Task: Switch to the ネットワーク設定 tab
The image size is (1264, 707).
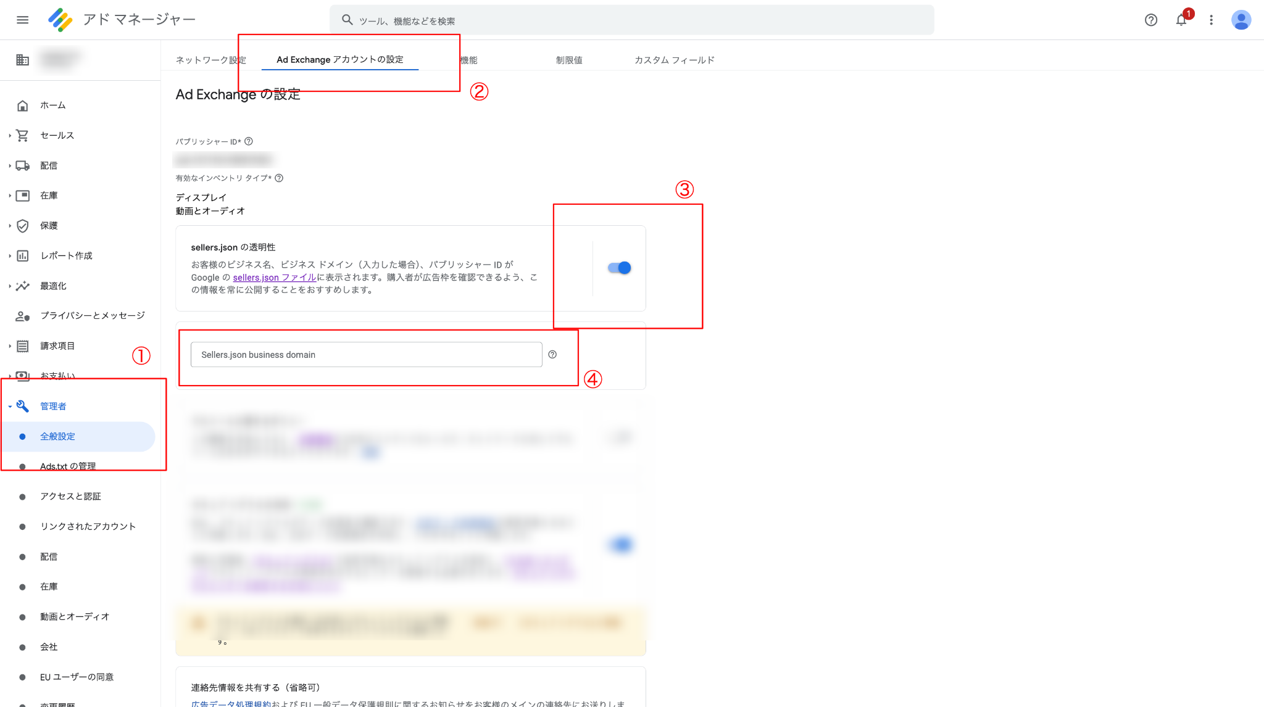Action: (x=211, y=60)
